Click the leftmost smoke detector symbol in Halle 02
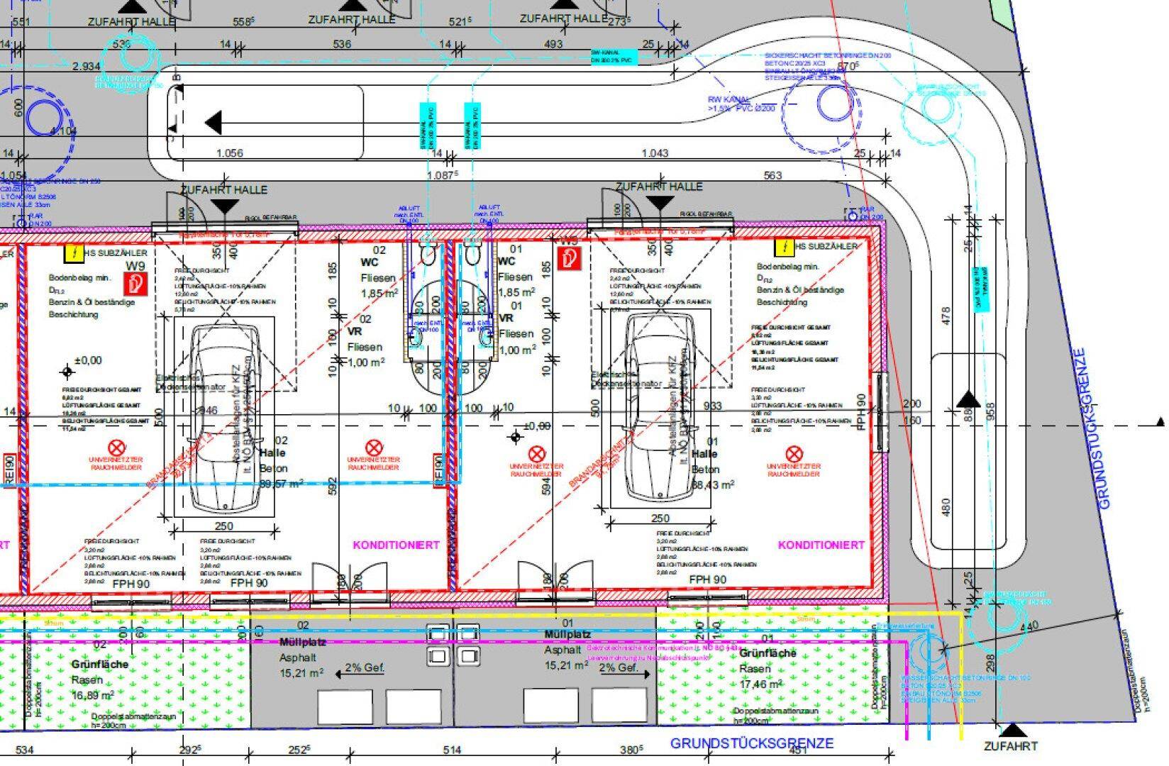The height and width of the screenshot is (766, 1169). pos(116,448)
